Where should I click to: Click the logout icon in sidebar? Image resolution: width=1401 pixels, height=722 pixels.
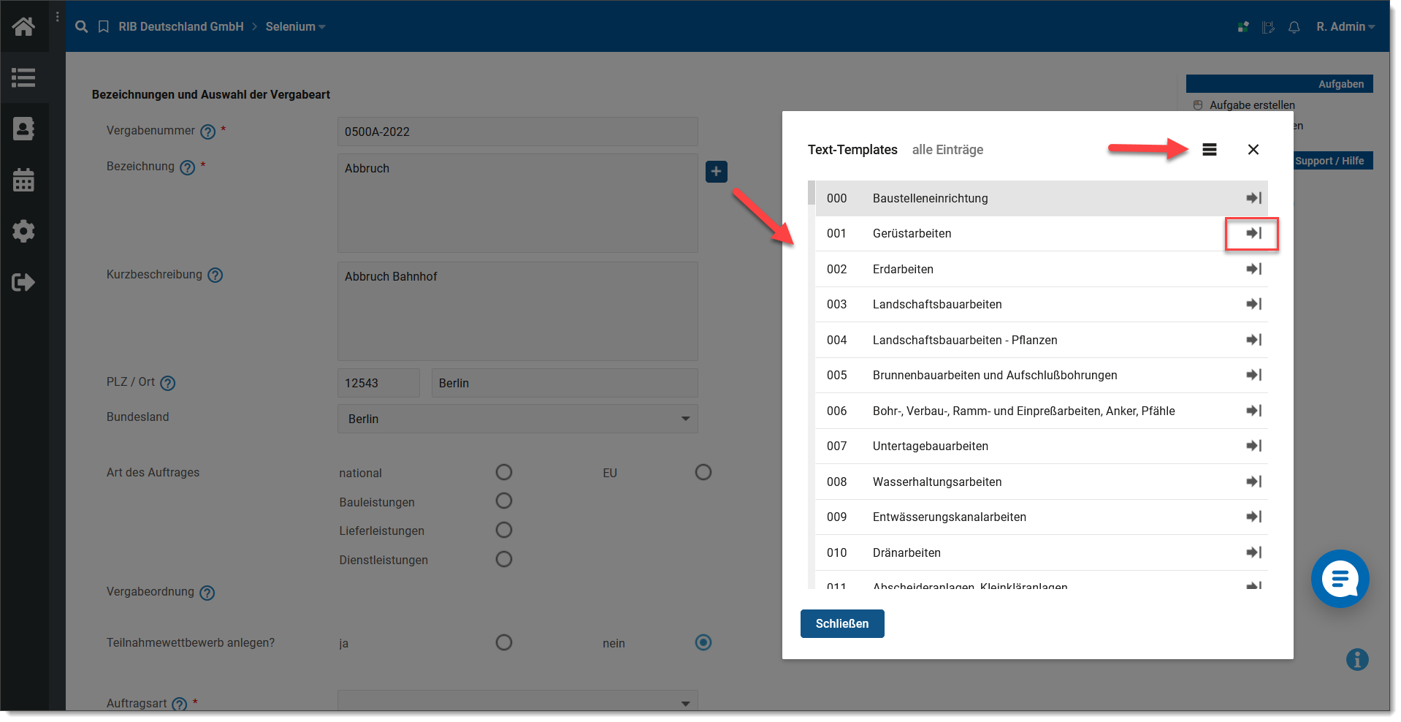coord(23,282)
